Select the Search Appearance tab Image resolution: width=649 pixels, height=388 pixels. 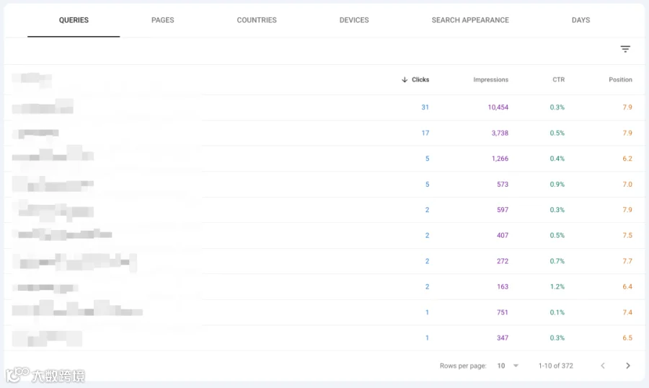pyautogui.click(x=470, y=20)
